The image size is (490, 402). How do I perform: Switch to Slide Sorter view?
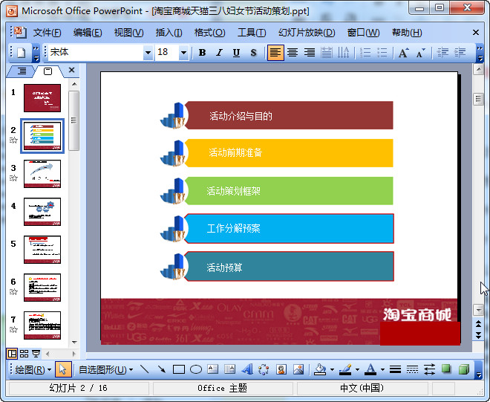tap(24, 354)
